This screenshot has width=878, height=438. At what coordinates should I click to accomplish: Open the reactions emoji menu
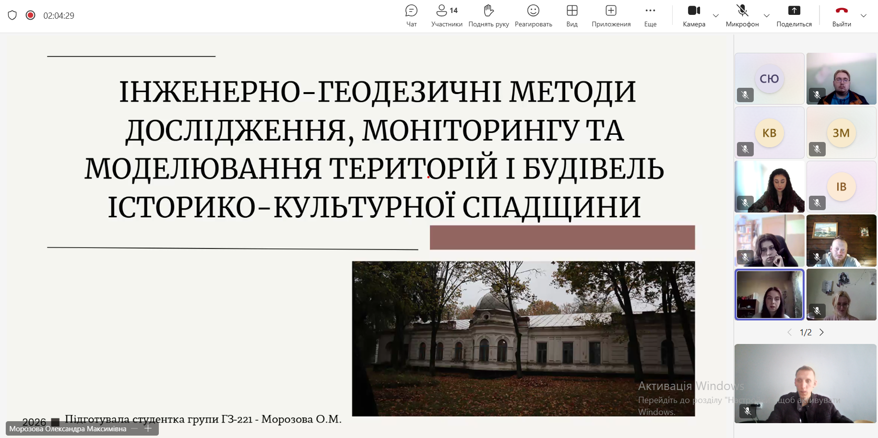coord(533,15)
